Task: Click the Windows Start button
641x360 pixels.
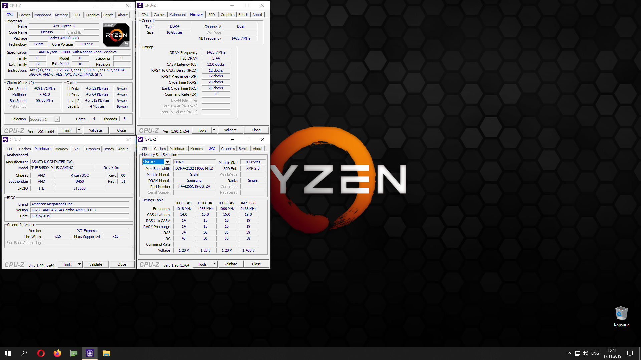Action: pyautogui.click(x=8, y=353)
